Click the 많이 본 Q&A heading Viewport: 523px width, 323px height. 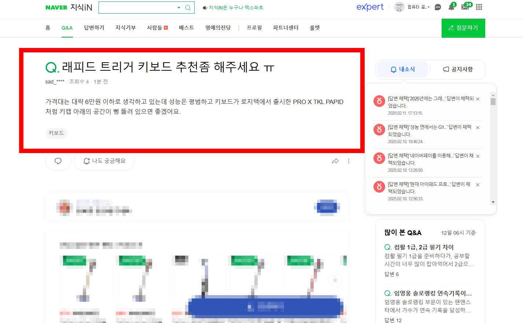pyautogui.click(x=403, y=233)
